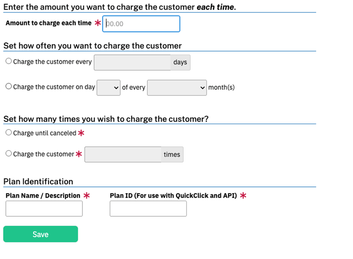Click the Amount to charge each time field
Viewport: 353px width, 259px height.
(141, 24)
